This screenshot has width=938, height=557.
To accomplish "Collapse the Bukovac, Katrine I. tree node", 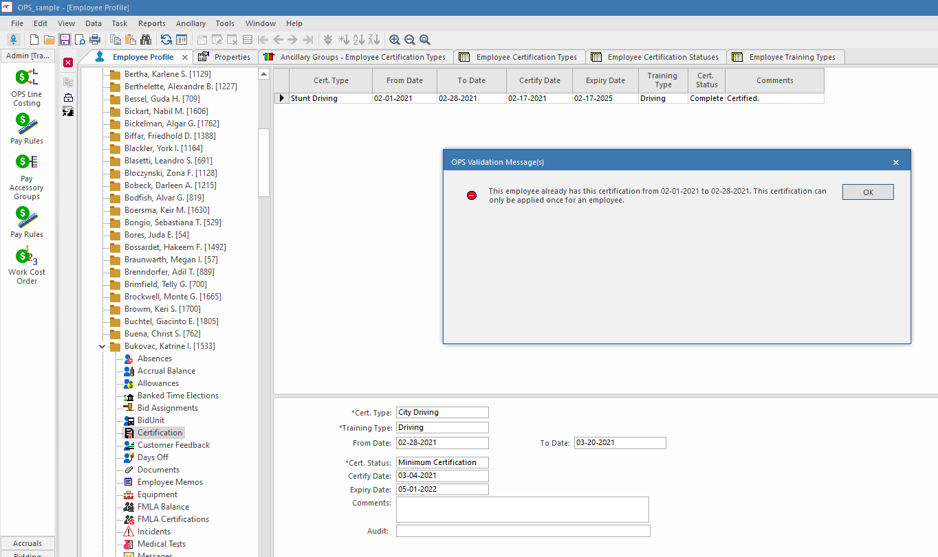I will [x=102, y=345].
